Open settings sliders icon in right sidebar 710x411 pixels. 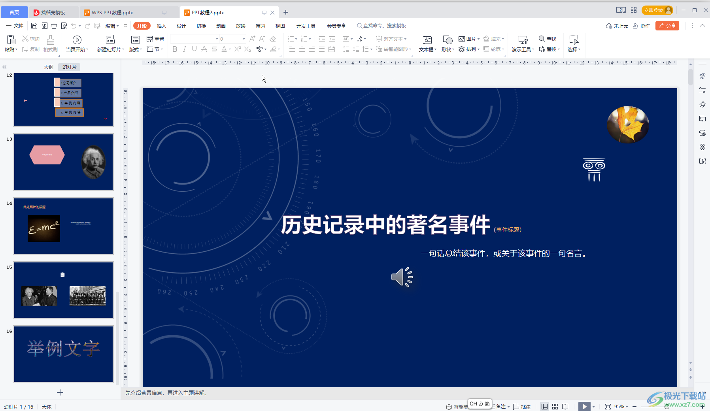(702, 90)
